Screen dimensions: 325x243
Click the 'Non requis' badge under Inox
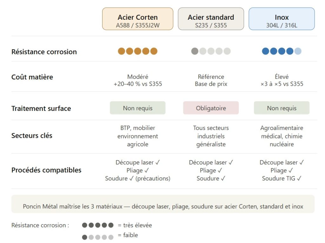click(x=282, y=108)
